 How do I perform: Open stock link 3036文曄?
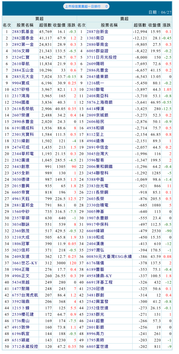coord(21,51)
